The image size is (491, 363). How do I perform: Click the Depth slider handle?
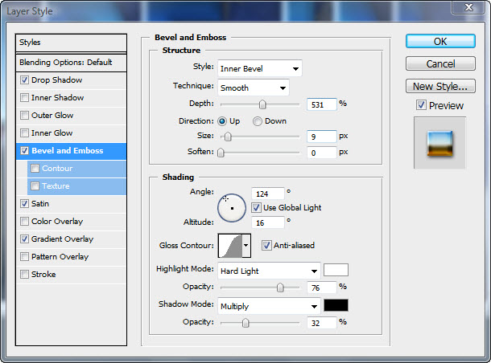(x=262, y=104)
